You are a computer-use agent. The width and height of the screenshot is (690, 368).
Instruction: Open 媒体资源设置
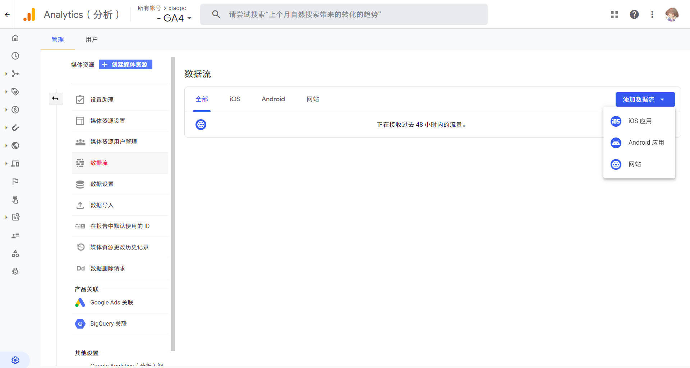120,121
